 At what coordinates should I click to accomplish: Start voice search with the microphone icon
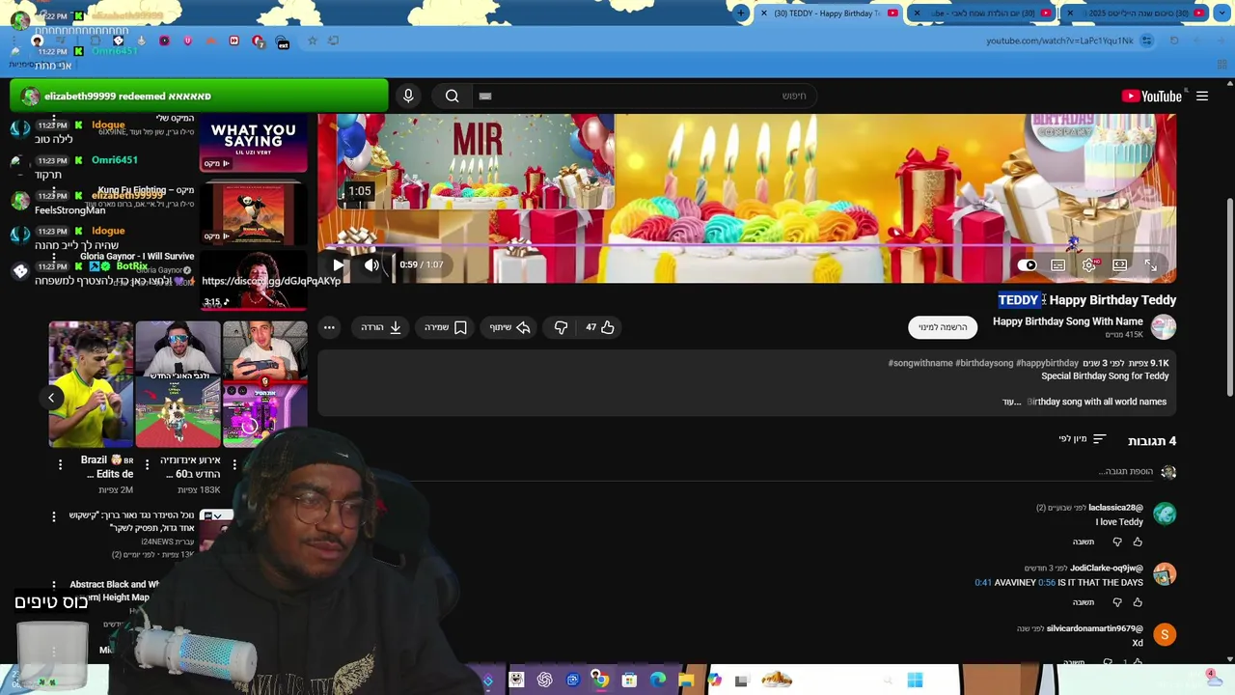click(408, 96)
